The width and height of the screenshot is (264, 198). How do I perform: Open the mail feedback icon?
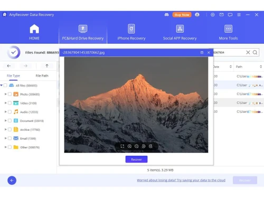(222, 15)
